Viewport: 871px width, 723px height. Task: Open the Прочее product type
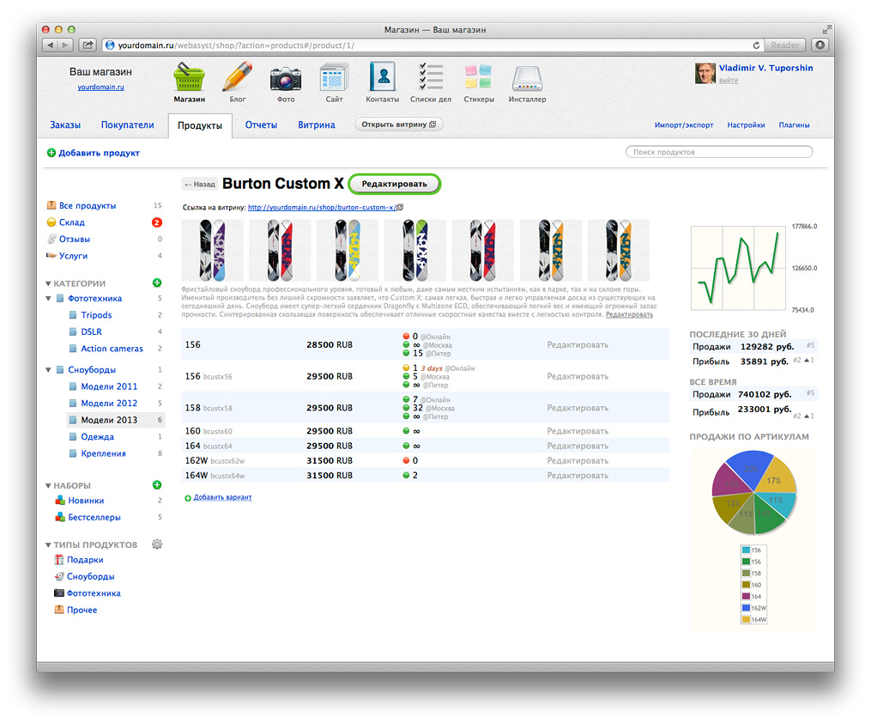(82, 610)
